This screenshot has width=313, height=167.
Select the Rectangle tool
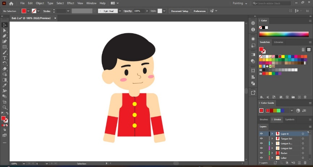[4, 47]
